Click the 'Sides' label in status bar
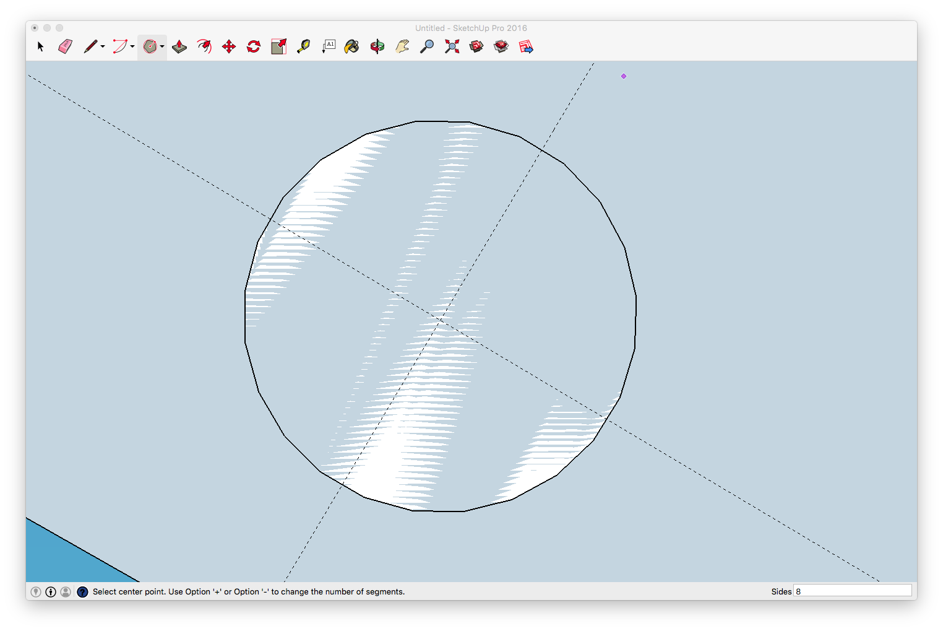 point(782,592)
